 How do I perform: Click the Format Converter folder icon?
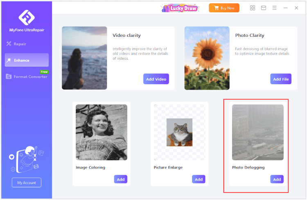pyautogui.click(x=9, y=76)
